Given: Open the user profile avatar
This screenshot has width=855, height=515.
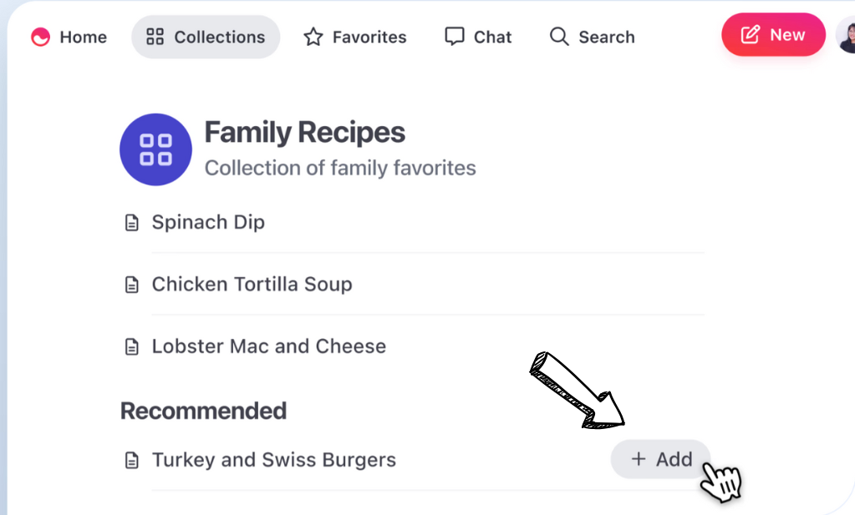Looking at the screenshot, I should pos(846,35).
